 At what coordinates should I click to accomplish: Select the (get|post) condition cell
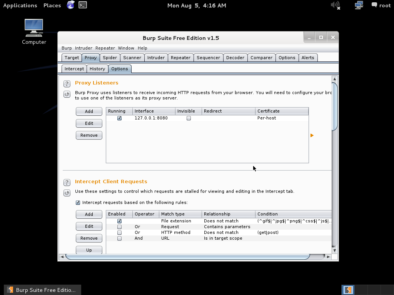[294, 232]
